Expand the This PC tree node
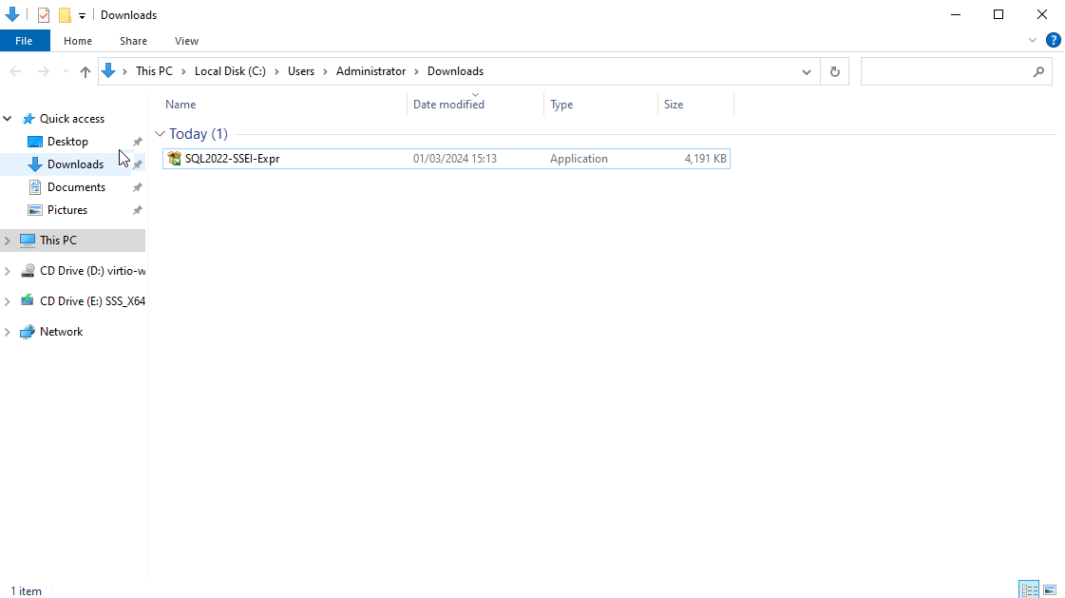Image resolution: width=1065 pixels, height=598 pixels. click(x=8, y=240)
